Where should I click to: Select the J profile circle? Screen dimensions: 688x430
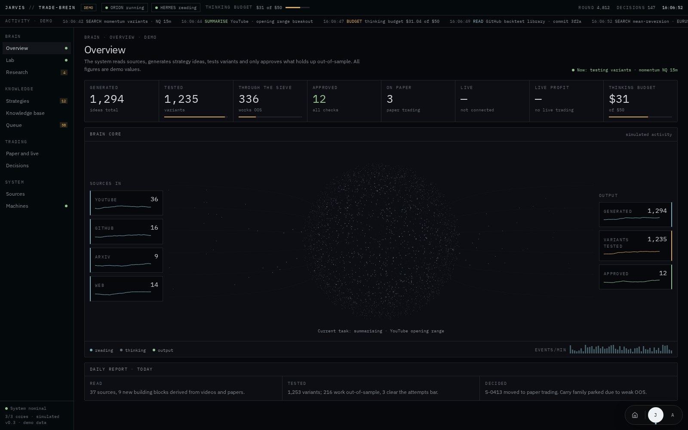point(655,415)
